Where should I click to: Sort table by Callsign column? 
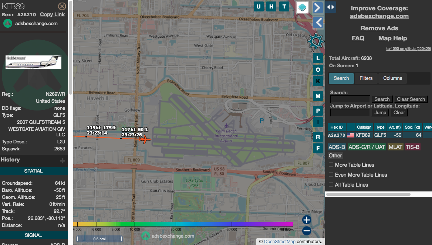pyautogui.click(x=364, y=127)
